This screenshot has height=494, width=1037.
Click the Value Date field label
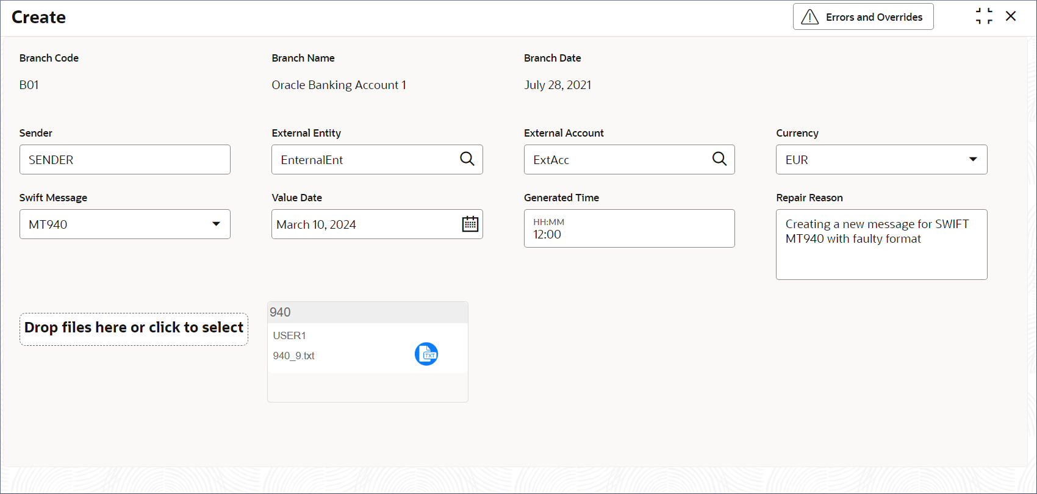coord(297,198)
